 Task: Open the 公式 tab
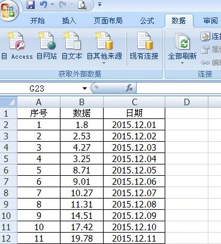tap(147, 21)
